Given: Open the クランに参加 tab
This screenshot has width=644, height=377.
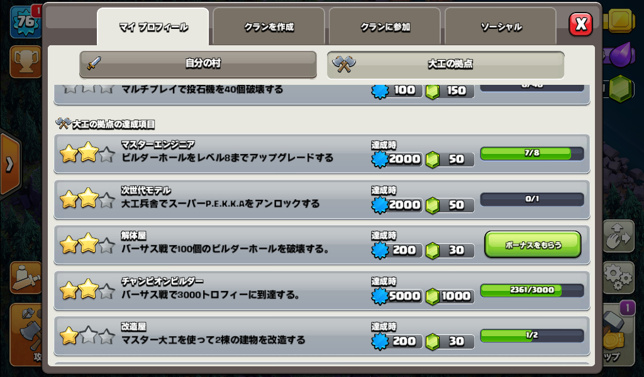Looking at the screenshot, I should tap(385, 26).
